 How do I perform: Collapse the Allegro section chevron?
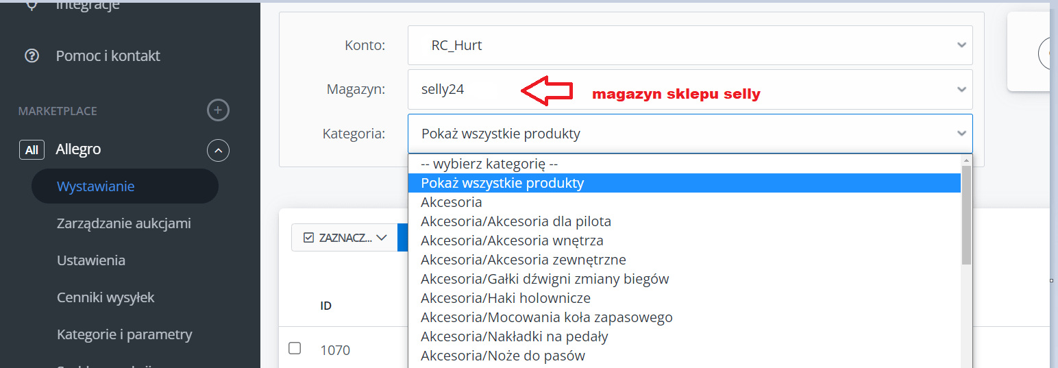tap(218, 149)
